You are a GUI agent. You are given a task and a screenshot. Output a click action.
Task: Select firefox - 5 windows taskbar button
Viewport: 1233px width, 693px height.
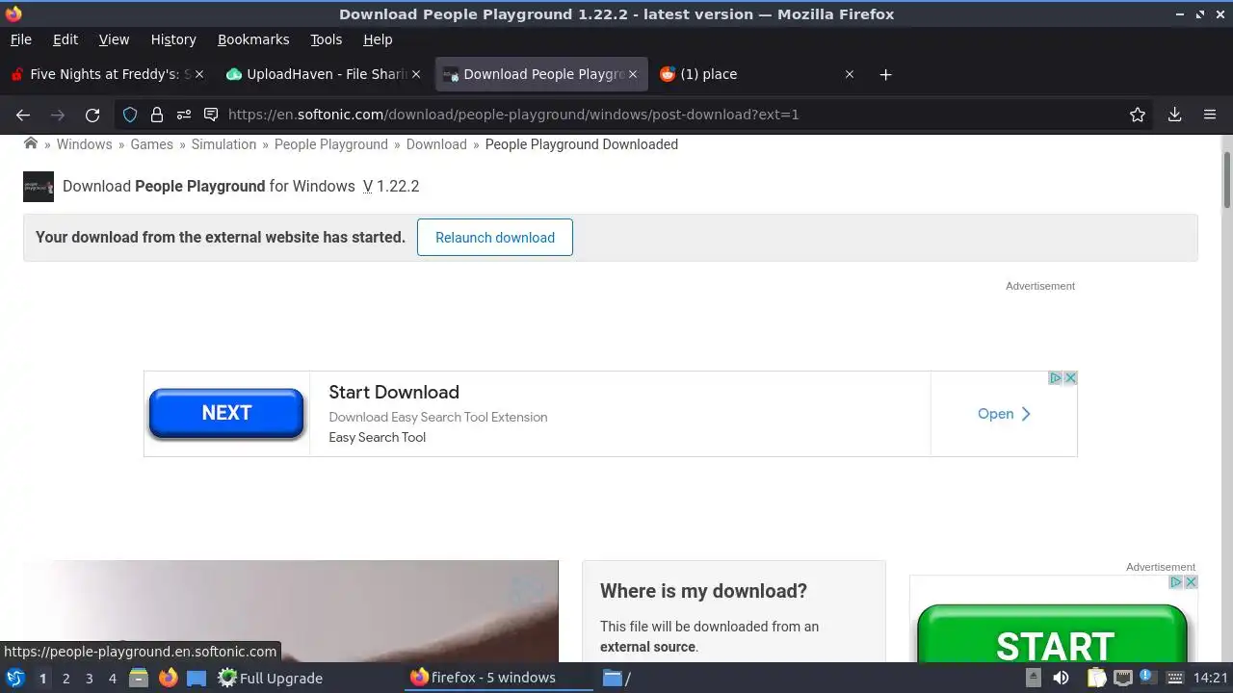498,678
